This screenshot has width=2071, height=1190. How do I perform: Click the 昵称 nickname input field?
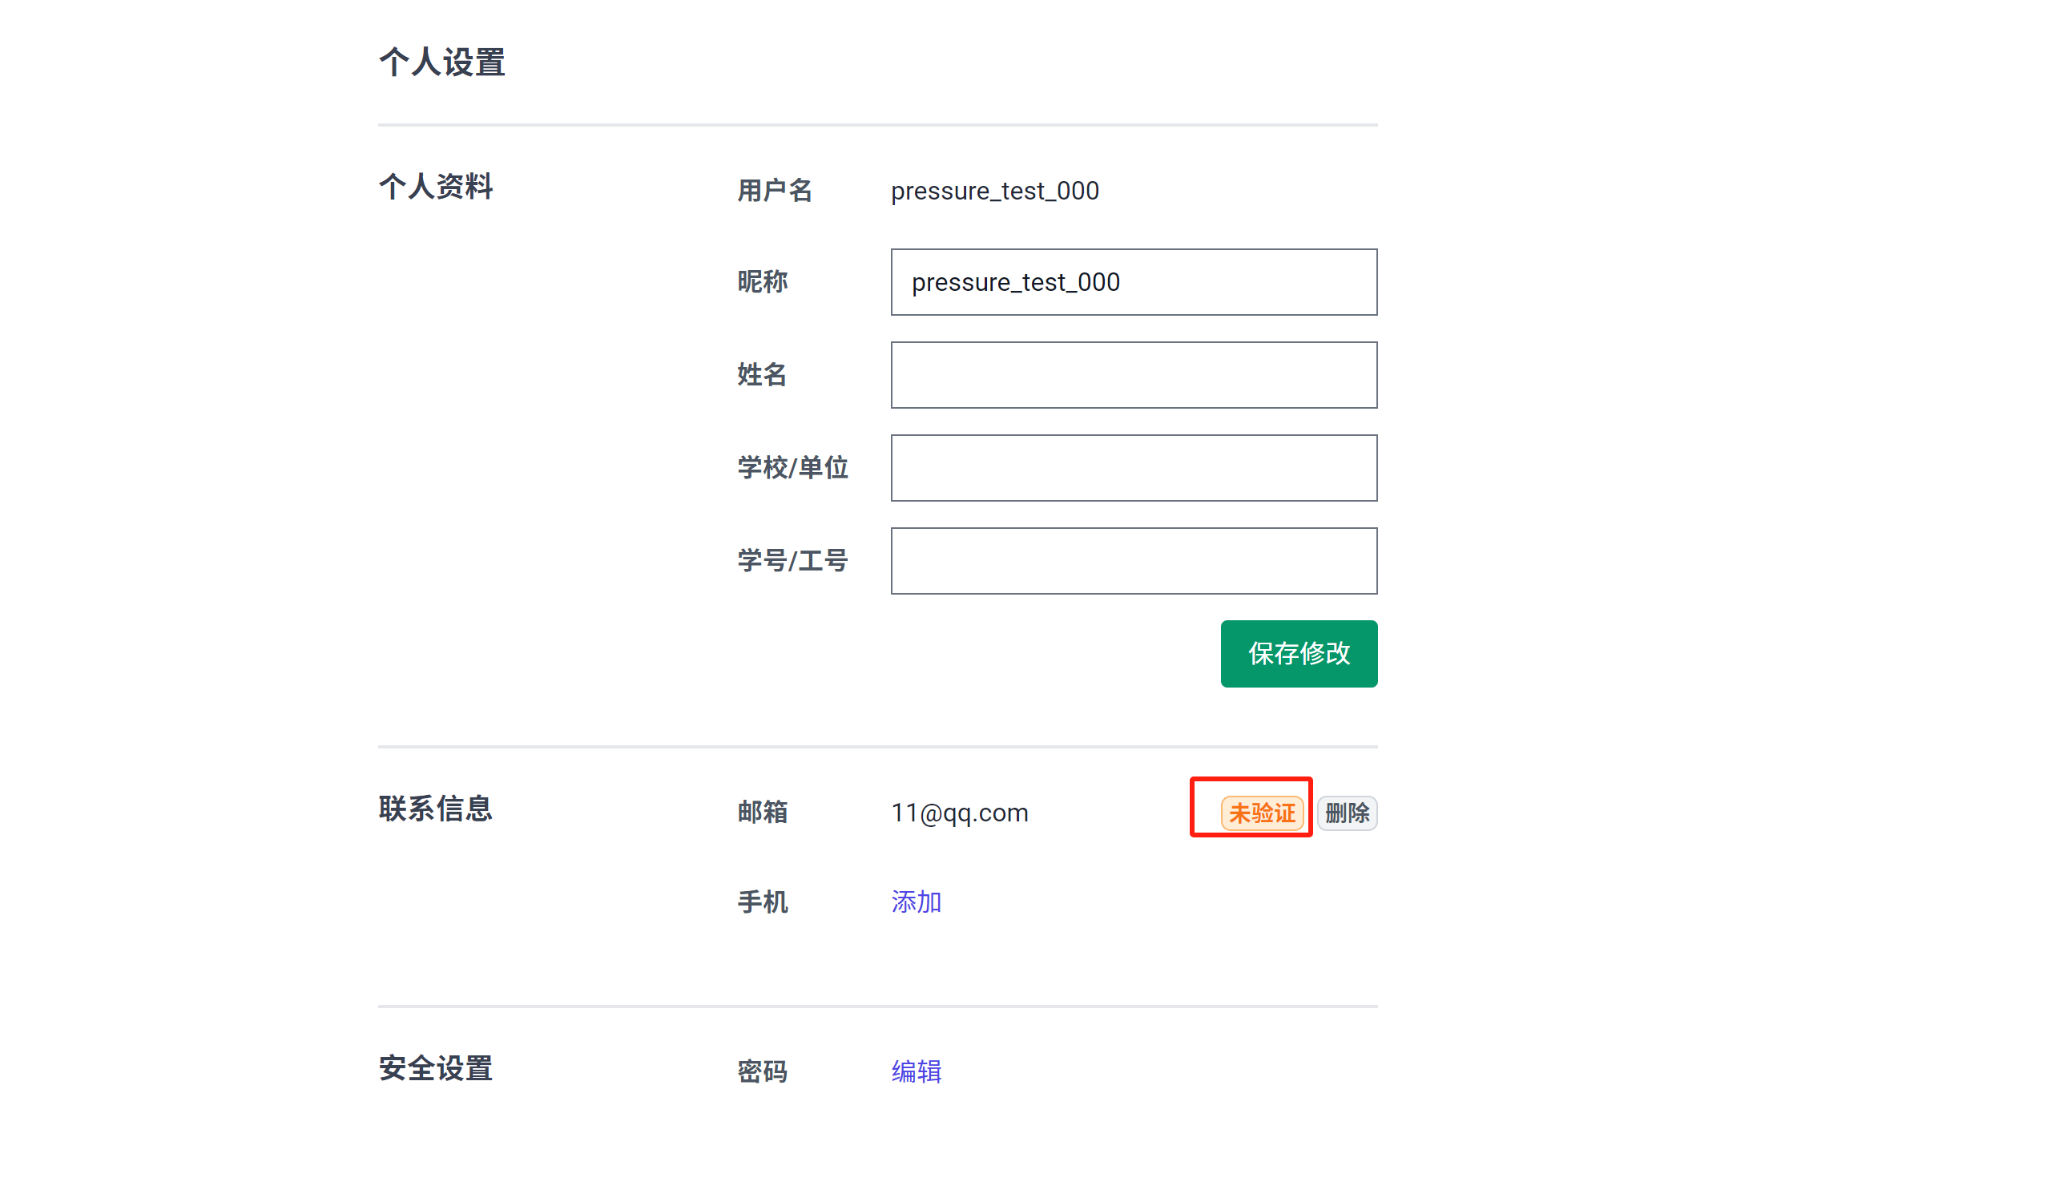[1133, 282]
